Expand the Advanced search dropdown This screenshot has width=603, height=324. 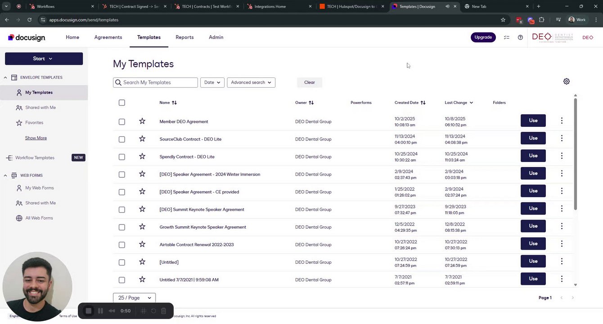tap(251, 82)
